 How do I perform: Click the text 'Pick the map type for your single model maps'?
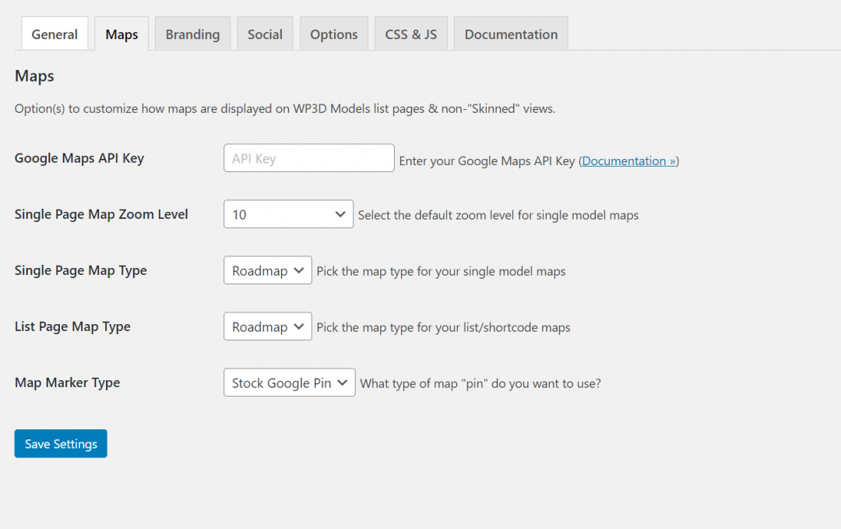(x=441, y=271)
